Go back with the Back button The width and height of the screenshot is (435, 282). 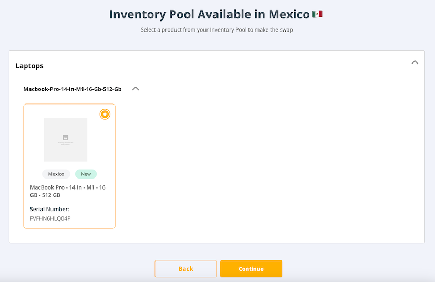185,269
